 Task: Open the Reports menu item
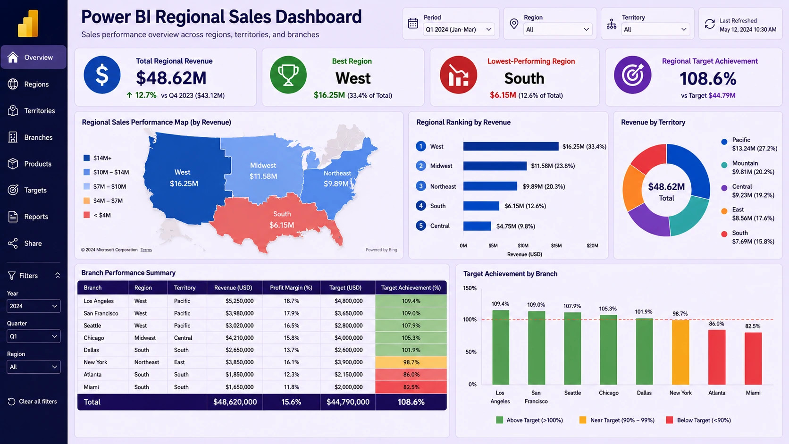pos(34,217)
